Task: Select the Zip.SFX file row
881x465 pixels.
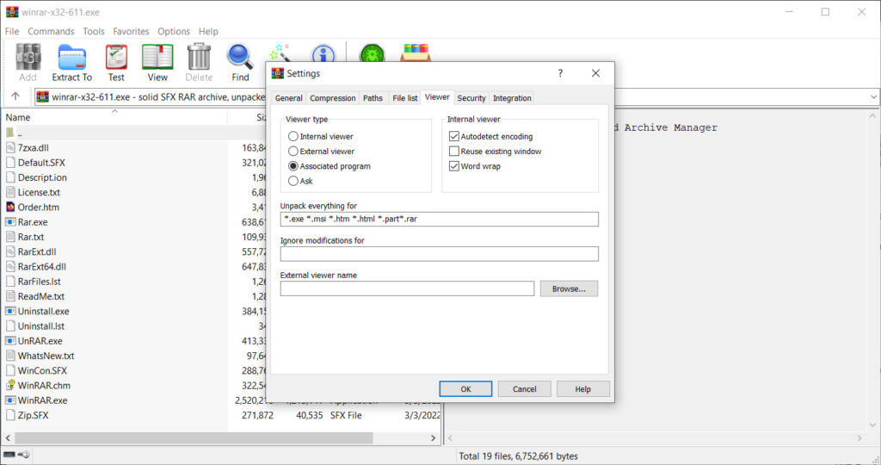Action: coord(222,416)
